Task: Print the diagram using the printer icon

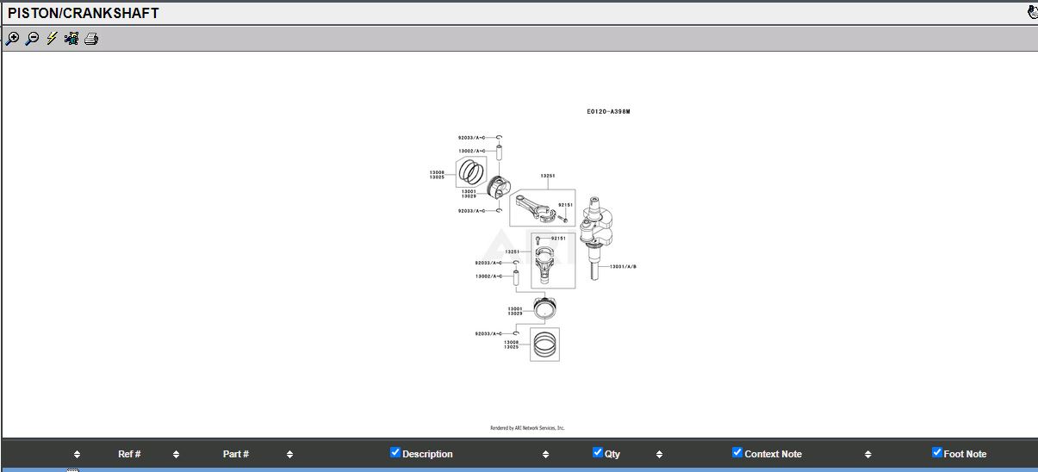Action: click(x=91, y=39)
